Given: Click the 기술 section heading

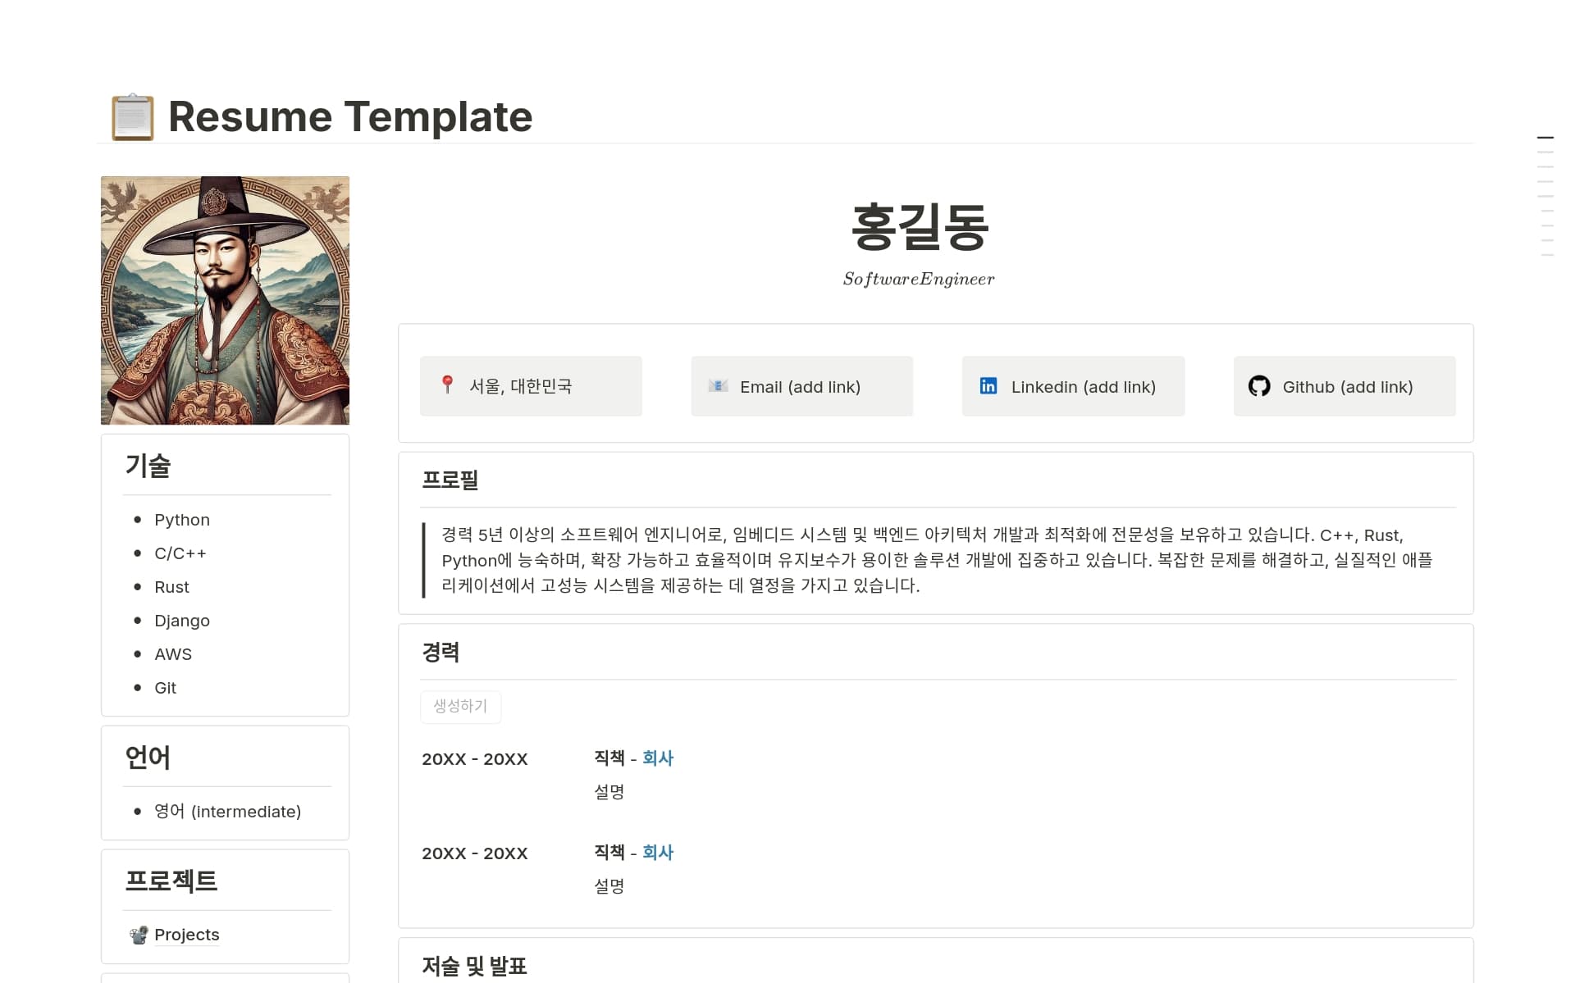Looking at the screenshot, I should click(148, 466).
